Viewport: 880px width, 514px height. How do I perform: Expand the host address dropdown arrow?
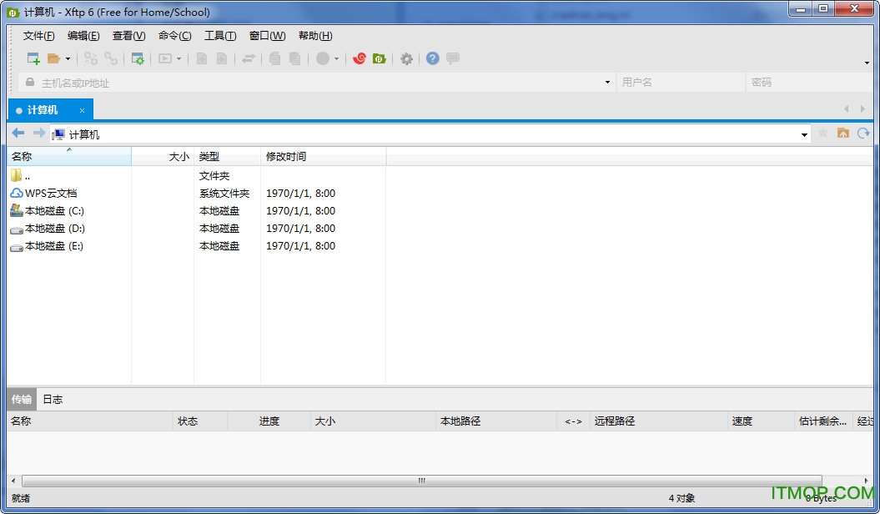point(607,83)
